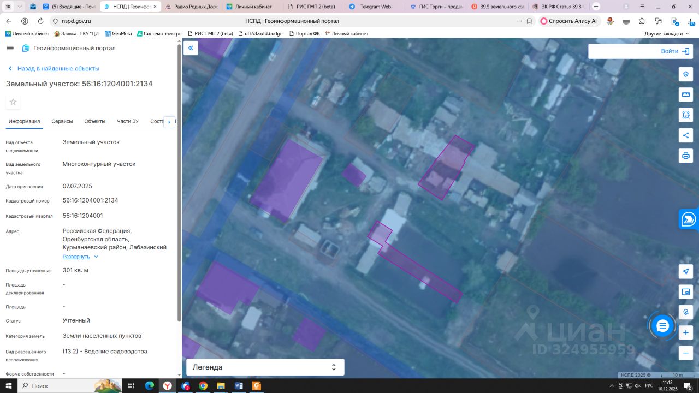The height and width of the screenshot is (393, 699).
Task: Open the map layers panel
Action: tap(686, 74)
